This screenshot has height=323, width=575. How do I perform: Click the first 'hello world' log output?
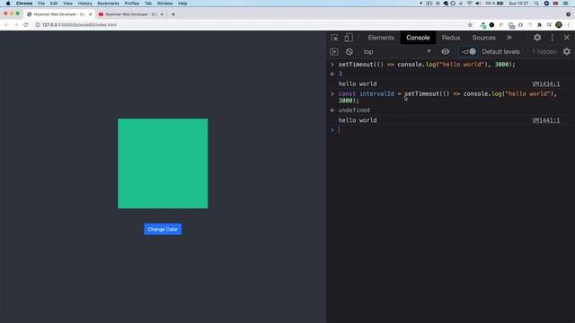point(358,83)
